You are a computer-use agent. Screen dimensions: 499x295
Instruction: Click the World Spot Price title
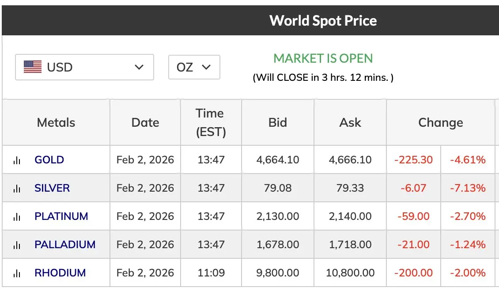pyautogui.click(x=323, y=21)
